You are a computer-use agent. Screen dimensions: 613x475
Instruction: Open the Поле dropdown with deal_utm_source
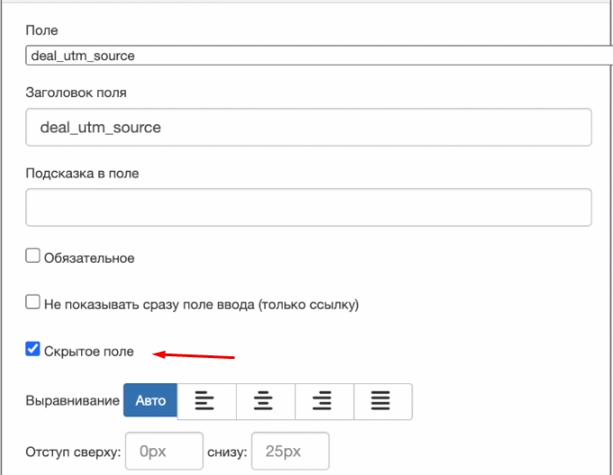click(315, 56)
